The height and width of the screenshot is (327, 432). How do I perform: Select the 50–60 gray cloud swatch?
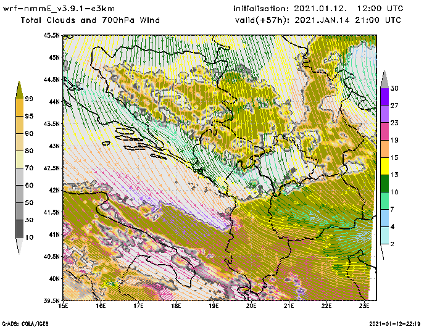click(19, 194)
